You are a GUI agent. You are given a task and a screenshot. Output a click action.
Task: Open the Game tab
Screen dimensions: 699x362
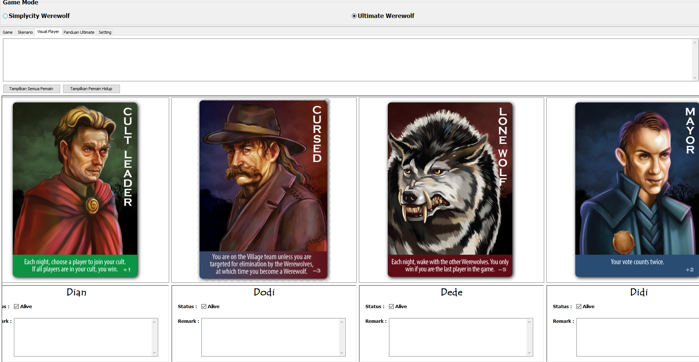pyautogui.click(x=8, y=32)
